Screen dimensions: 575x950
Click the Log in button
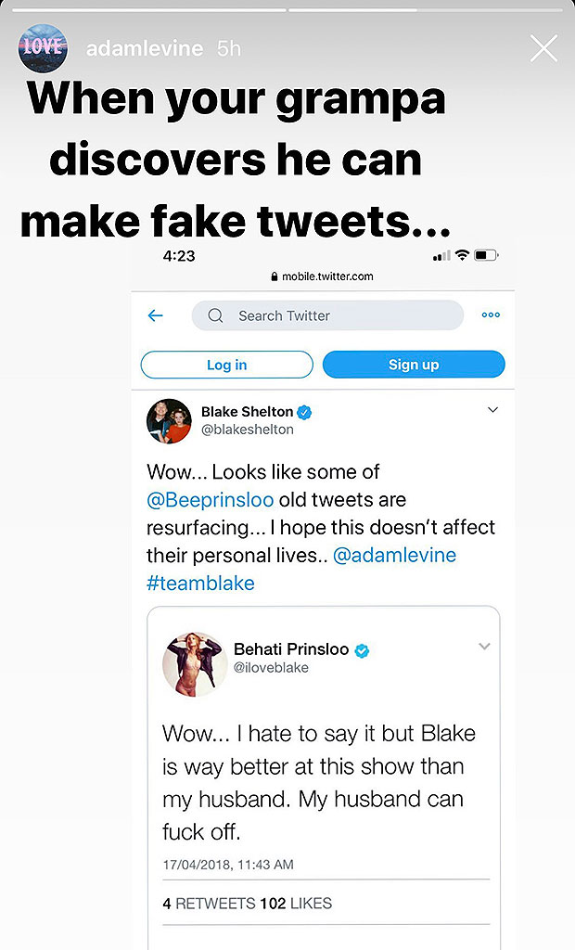(x=226, y=365)
